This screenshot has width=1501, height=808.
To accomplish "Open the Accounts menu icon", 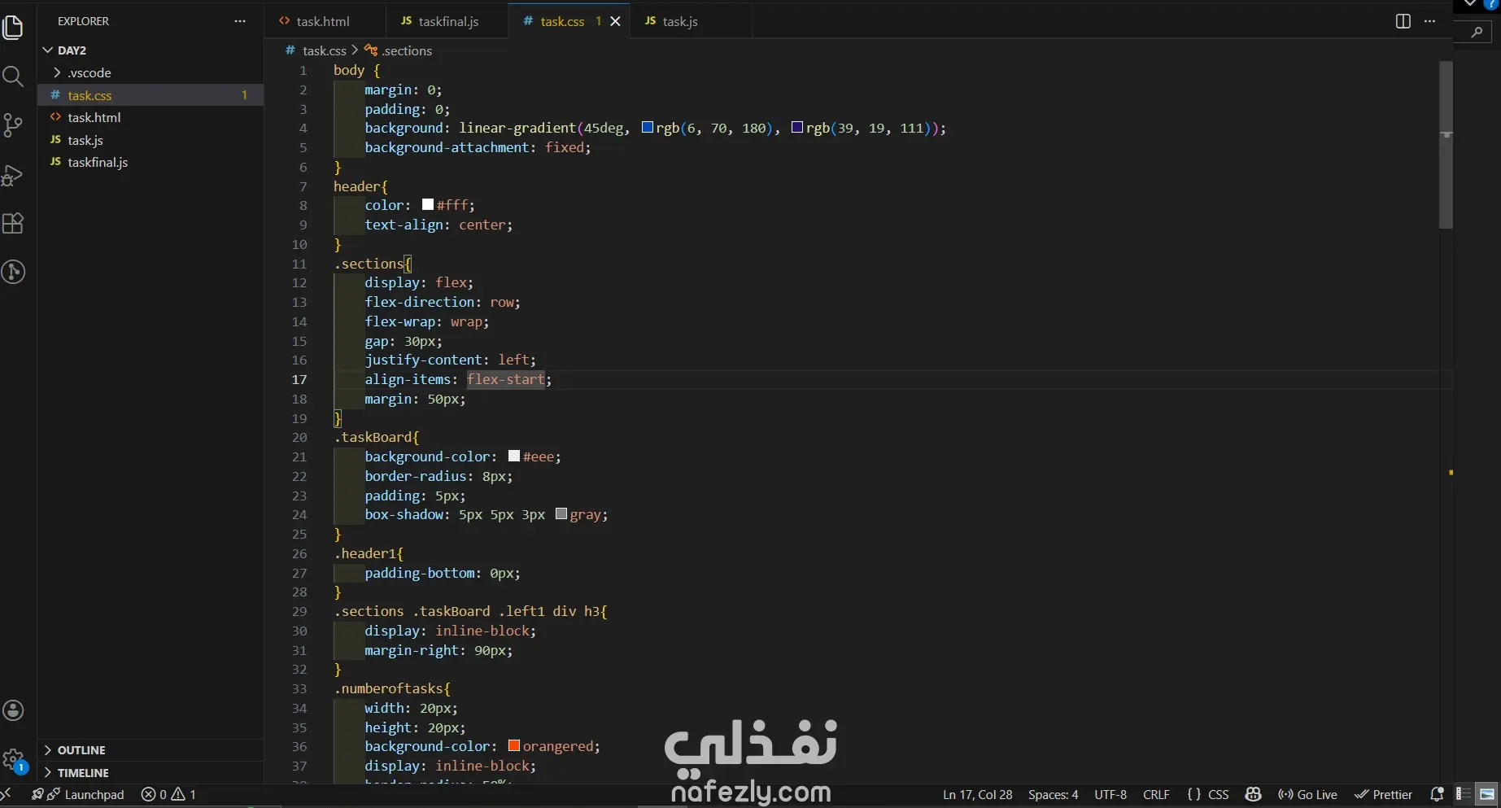I will click(13, 710).
